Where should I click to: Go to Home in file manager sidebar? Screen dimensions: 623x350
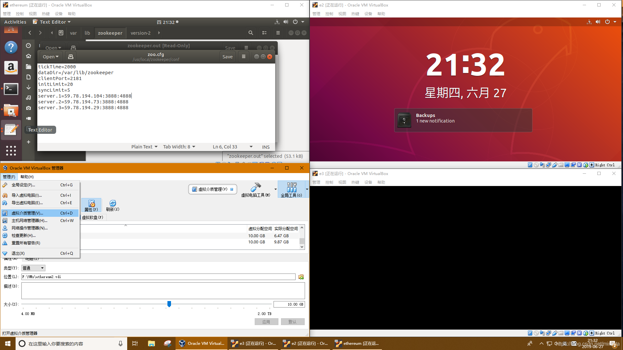pos(29,56)
